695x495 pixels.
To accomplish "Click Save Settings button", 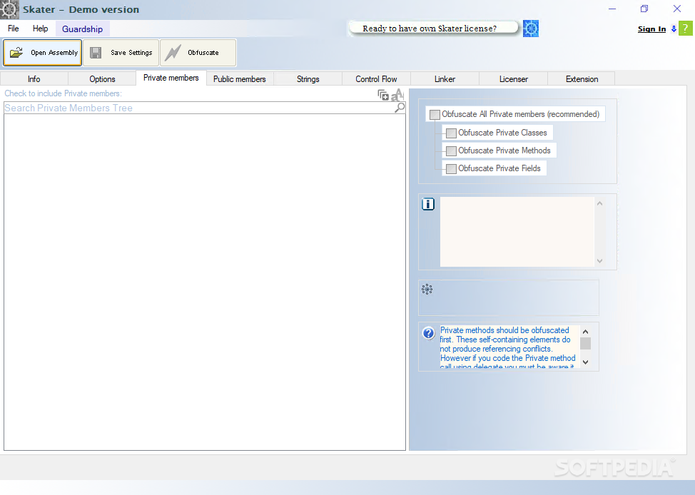I will coord(121,52).
